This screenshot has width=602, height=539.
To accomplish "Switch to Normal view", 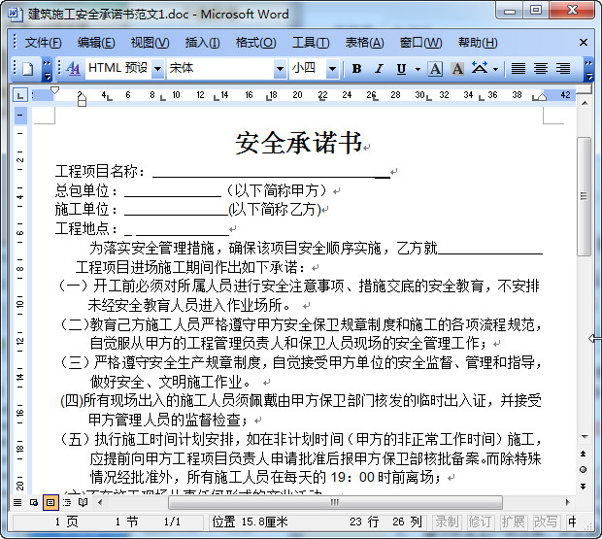I will click(x=17, y=502).
